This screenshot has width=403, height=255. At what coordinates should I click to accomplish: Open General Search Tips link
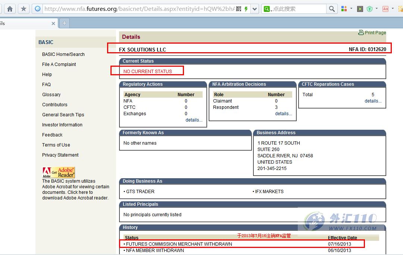click(63, 114)
